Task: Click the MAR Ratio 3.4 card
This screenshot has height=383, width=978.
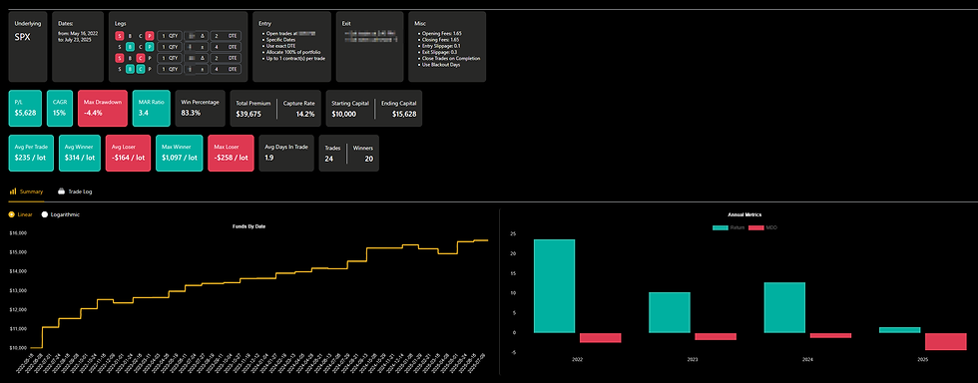Action: [x=151, y=109]
